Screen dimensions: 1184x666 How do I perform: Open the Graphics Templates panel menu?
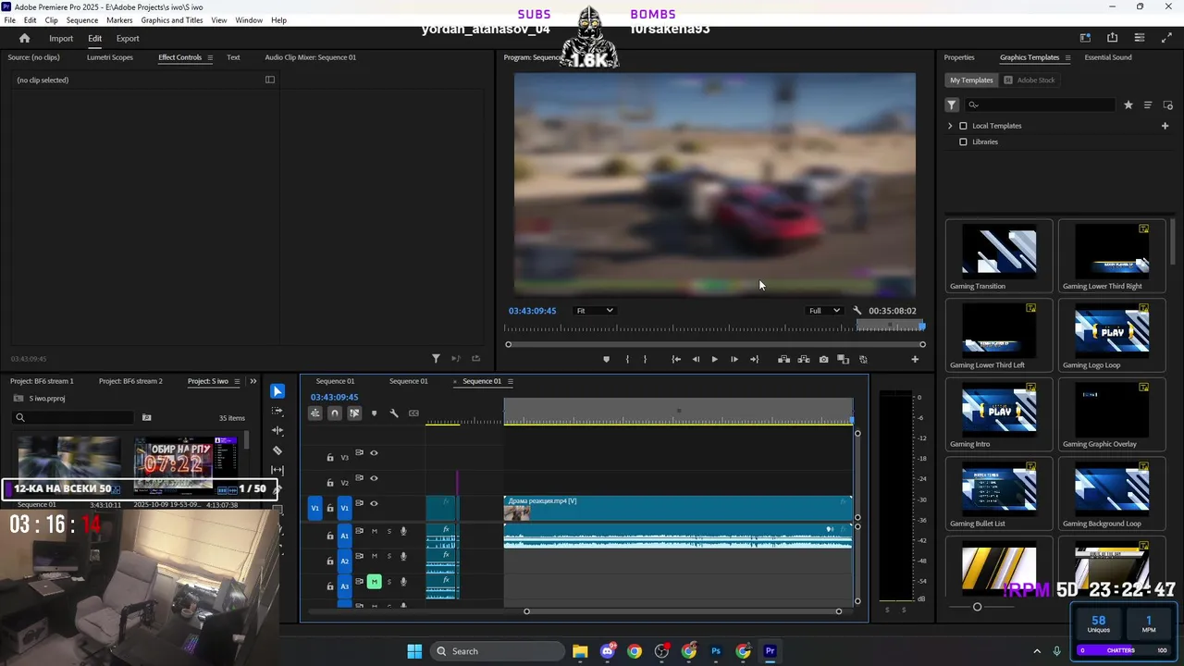(1067, 57)
